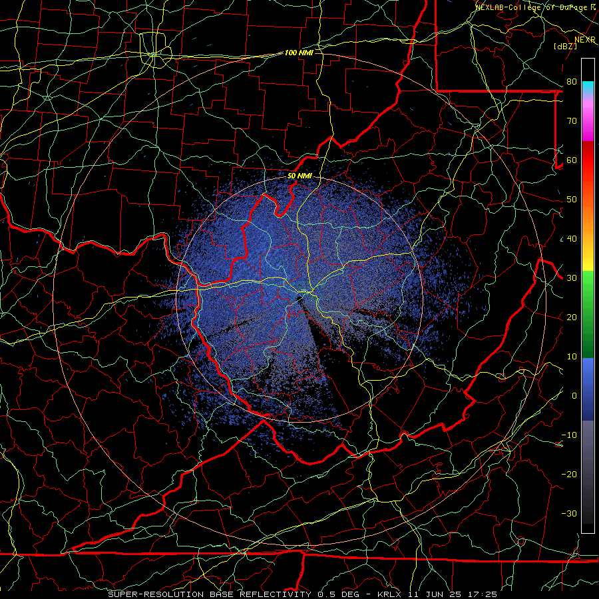Click the 80 dBZ scale value
This screenshot has height=599, width=599.
coord(572,82)
